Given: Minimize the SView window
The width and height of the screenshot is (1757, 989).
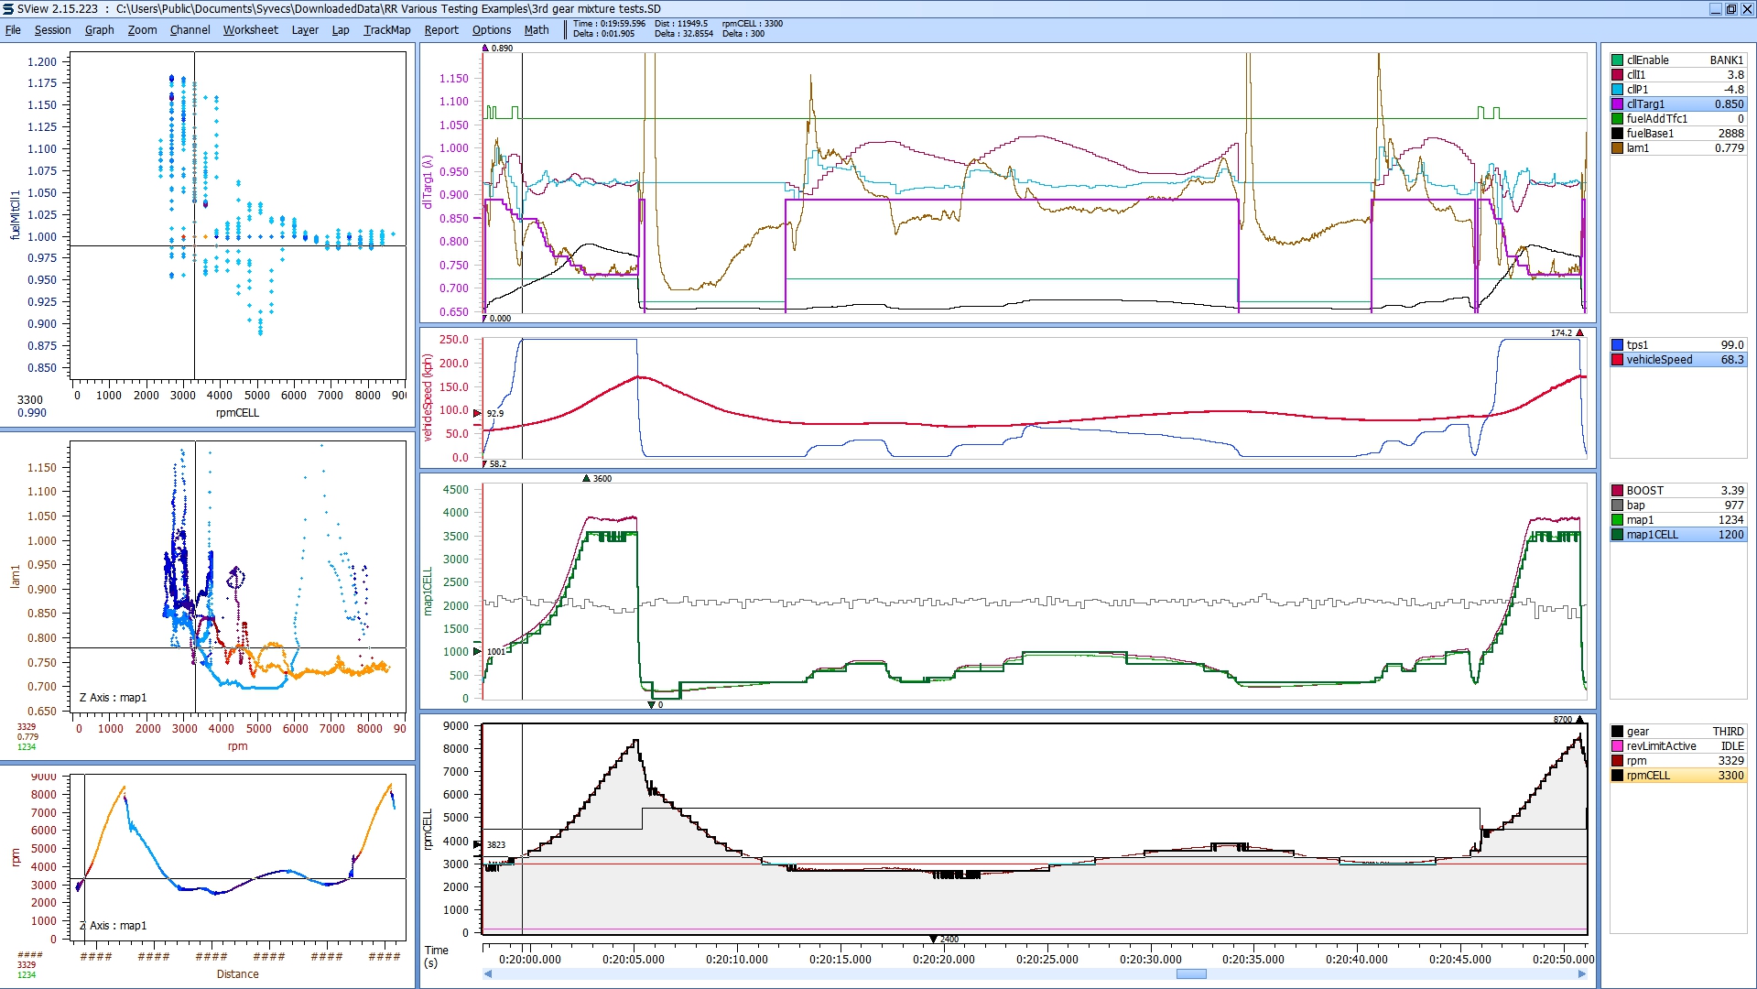Looking at the screenshot, I should click(1716, 8).
